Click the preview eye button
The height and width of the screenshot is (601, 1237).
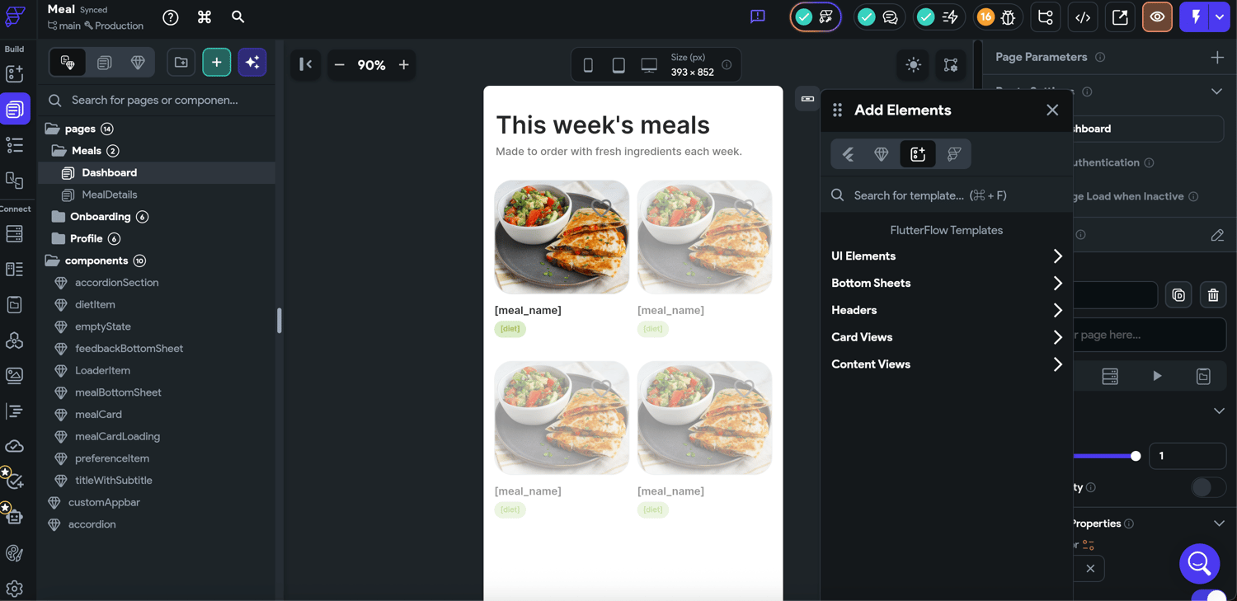pyautogui.click(x=1157, y=17)
